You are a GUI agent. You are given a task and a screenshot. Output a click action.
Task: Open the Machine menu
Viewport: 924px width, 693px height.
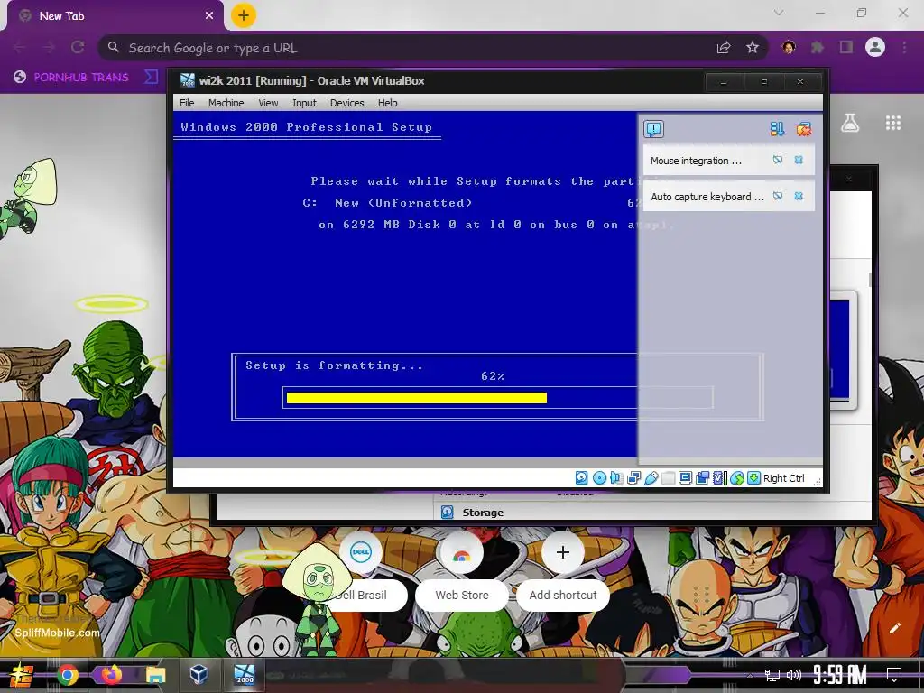[226, 103]
